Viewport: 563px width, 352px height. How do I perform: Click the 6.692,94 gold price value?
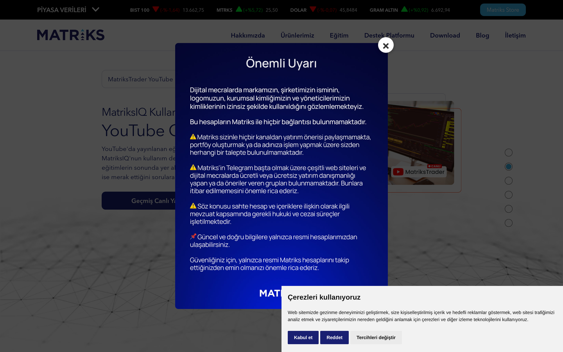[441, 10]
